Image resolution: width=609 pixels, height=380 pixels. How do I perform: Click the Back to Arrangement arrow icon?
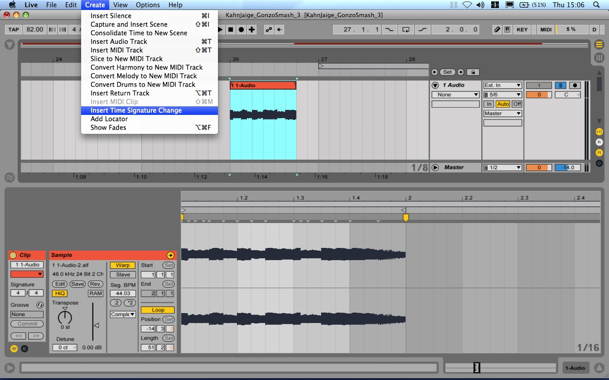coord(280,29)
